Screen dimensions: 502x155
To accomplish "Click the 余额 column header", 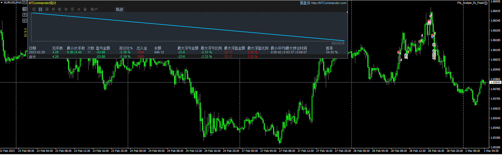I will coord(158,48).
